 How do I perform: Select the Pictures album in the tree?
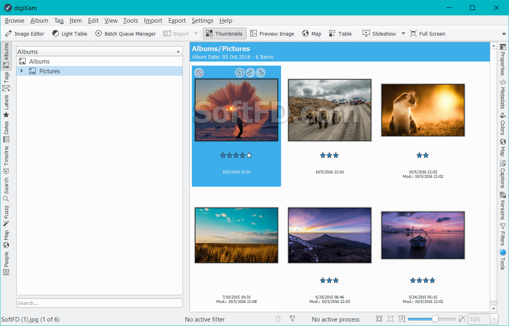99,71
